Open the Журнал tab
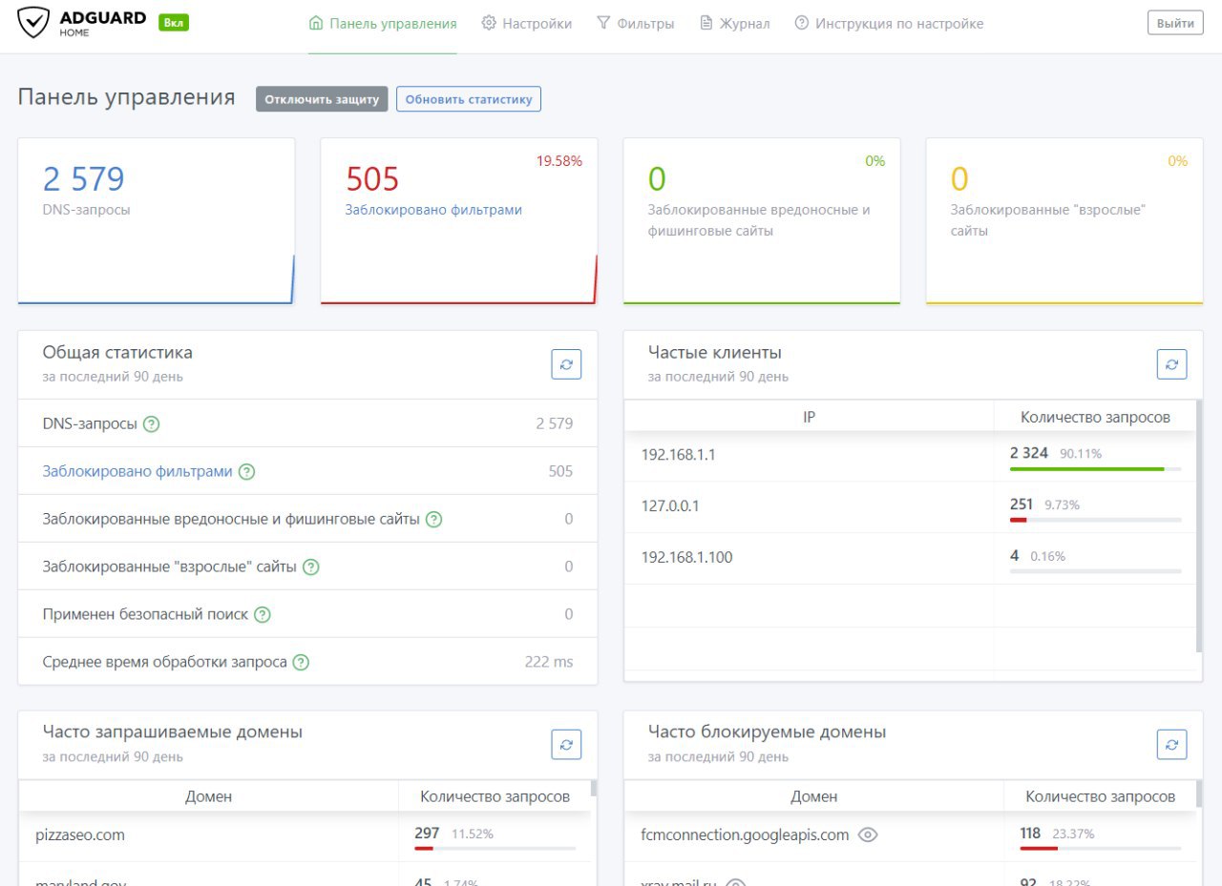The height and width of the screenshot is (886, 1222). (x=734, y=23)
